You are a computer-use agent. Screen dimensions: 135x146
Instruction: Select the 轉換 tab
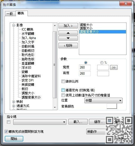[x=22, y=14]
